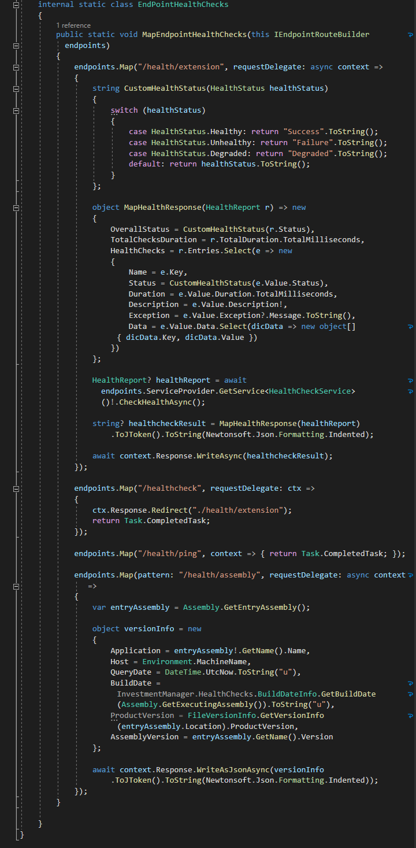Collapse the object MapHealthResponse block toggle
416x848 pixels.
17,208
